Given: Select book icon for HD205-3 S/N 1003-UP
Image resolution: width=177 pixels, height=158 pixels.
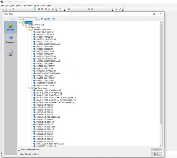Looking at the screenshot, I should 34,105.
